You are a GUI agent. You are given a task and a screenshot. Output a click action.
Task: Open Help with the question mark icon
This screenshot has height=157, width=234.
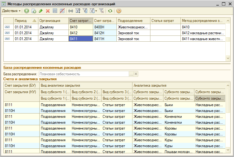tap(119, 11)
